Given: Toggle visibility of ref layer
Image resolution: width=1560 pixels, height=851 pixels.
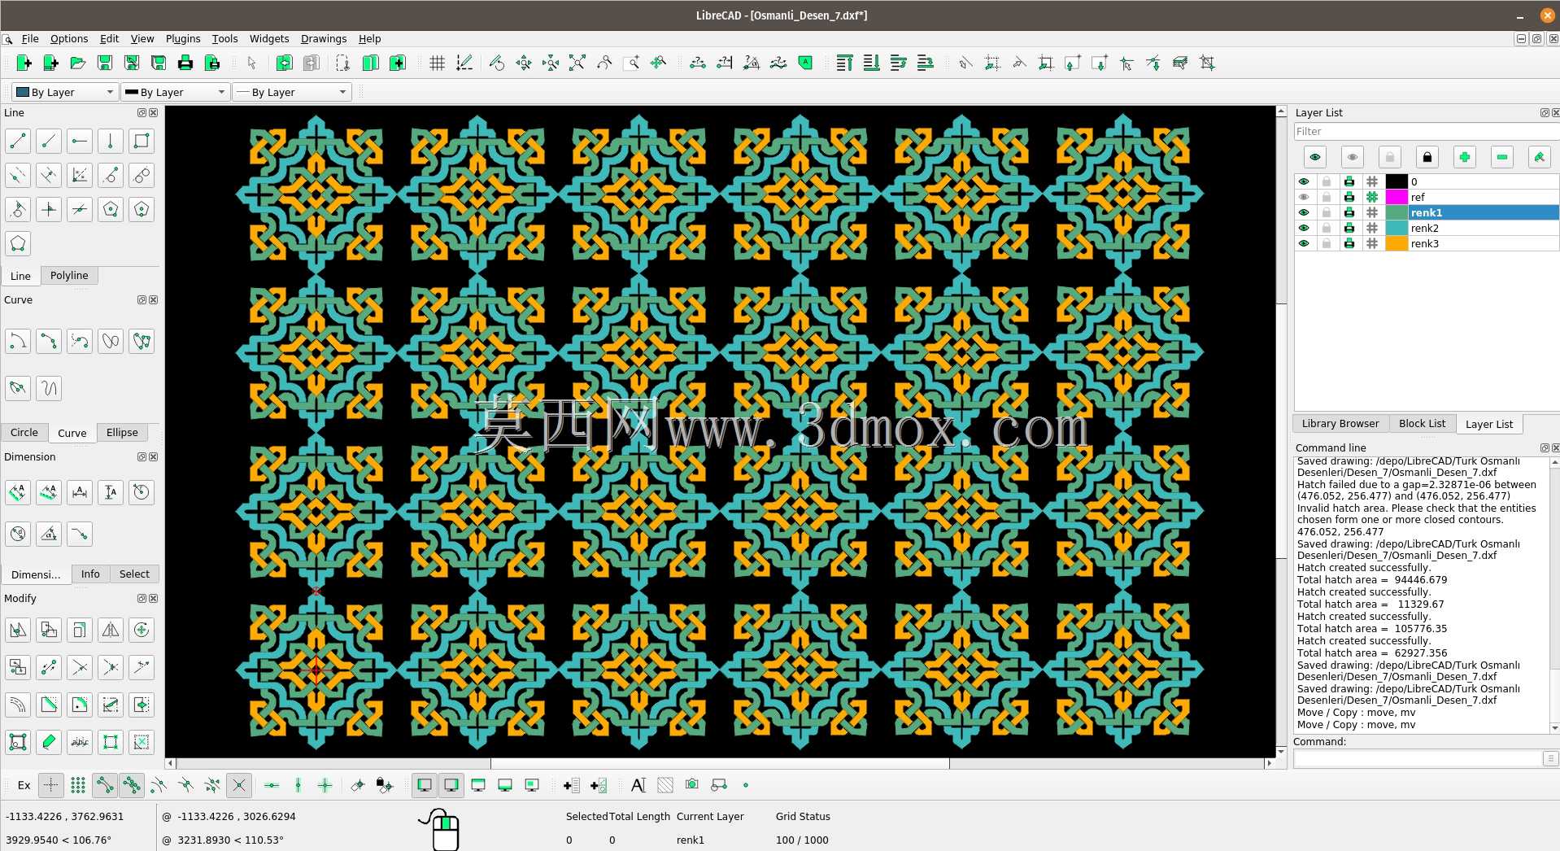Looking at the screenshot, I should pyautogui.click(x=1304, y=197).
